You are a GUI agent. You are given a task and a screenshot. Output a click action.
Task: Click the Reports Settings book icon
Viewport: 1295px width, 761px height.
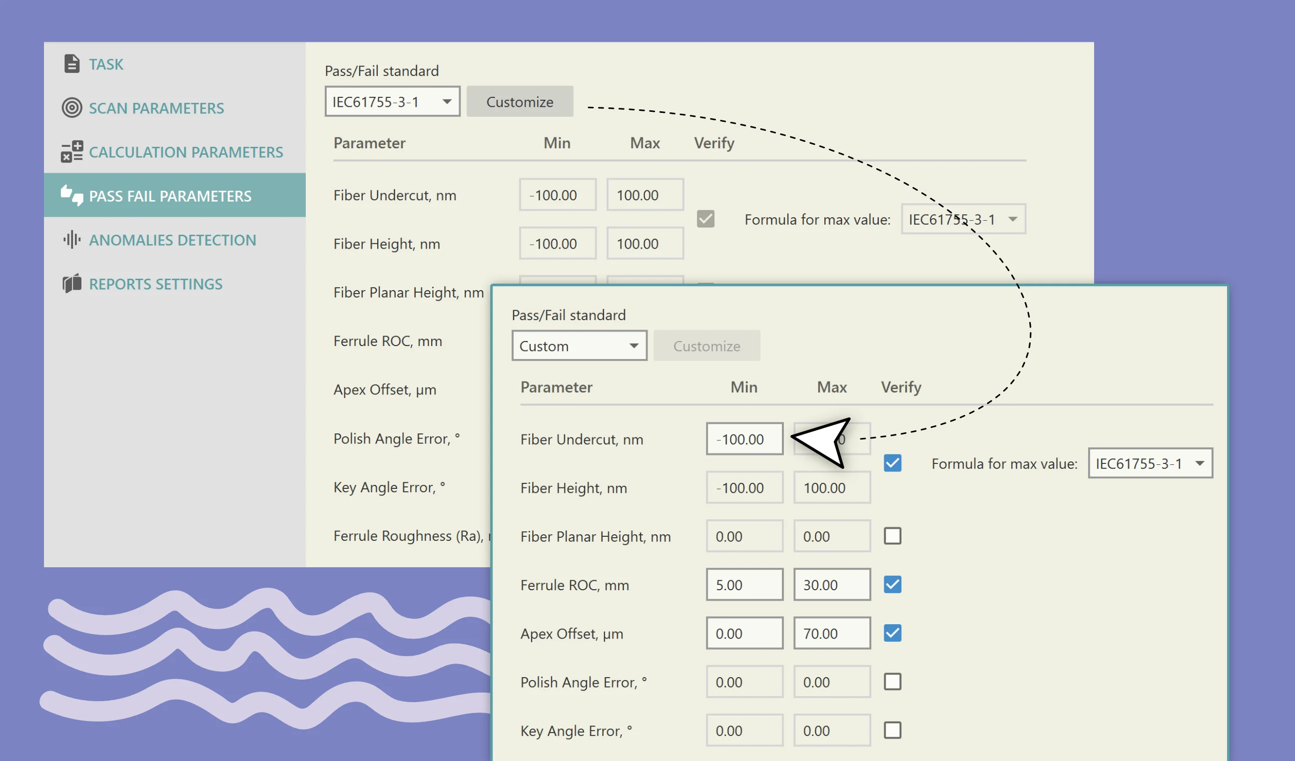pyautogui.click(x=72, y=284)
